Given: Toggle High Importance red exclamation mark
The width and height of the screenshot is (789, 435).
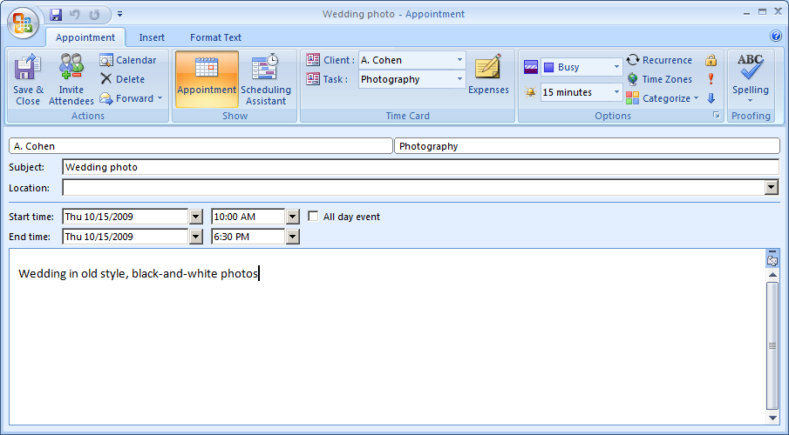Looking at the screenshot, I should [x=711, y=79].
